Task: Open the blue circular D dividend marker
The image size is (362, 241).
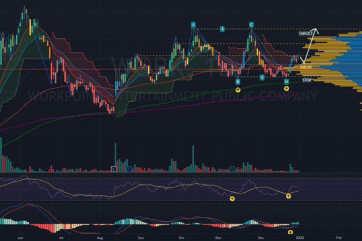Action: click(x=129, y=169)
